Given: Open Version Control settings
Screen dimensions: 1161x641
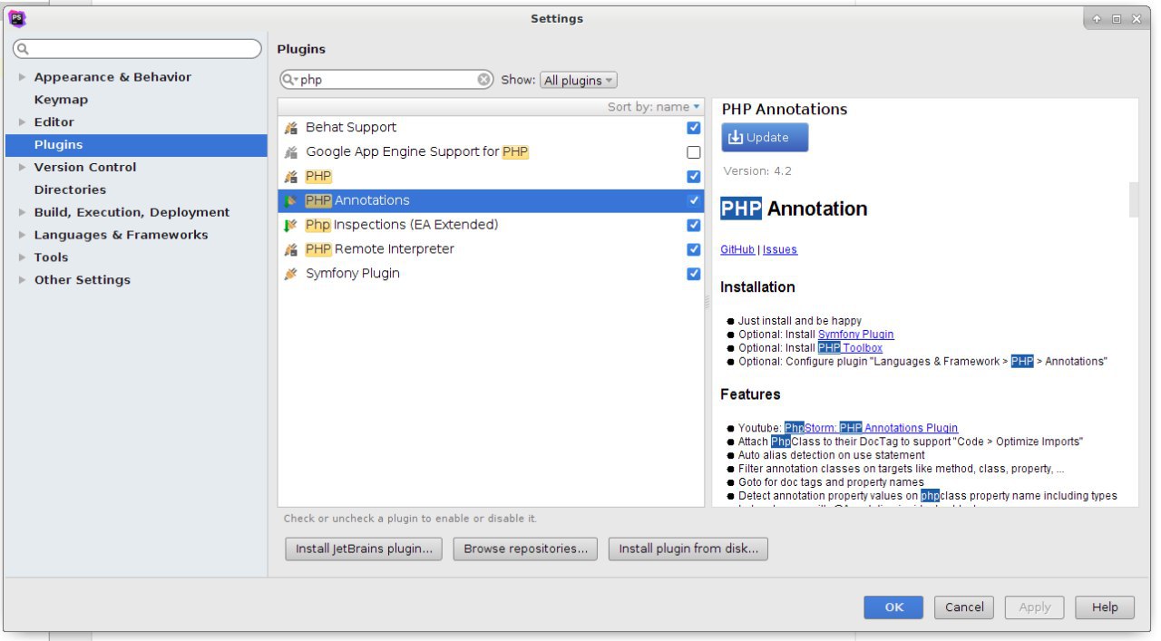Looking at the screenshot, I should (85, 168).
